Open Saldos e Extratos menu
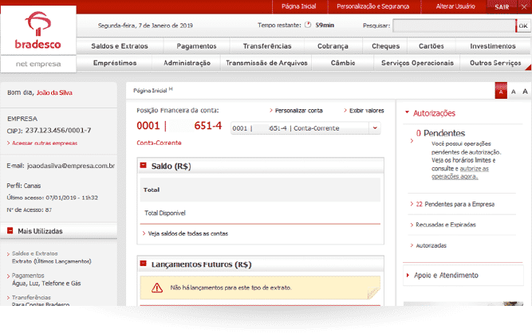 pyautogui.click(x=120, y=46)
